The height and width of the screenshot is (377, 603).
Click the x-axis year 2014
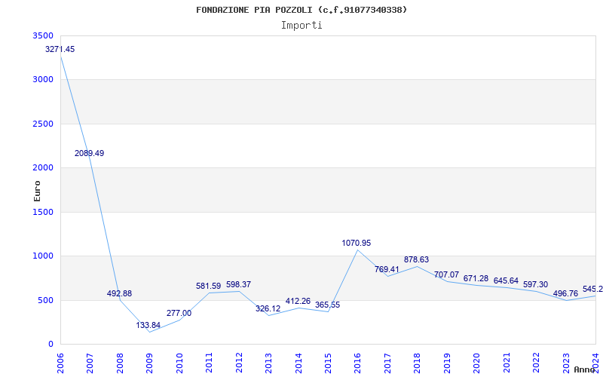click(x=298, y=362)
